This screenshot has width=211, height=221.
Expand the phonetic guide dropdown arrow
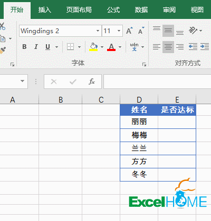pos(142,47)
